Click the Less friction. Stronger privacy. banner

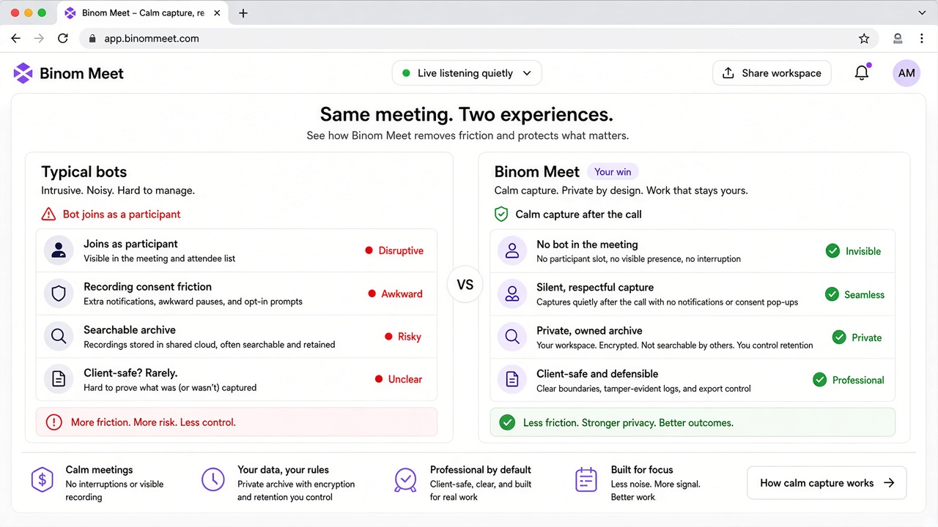[x=693, y=422]
